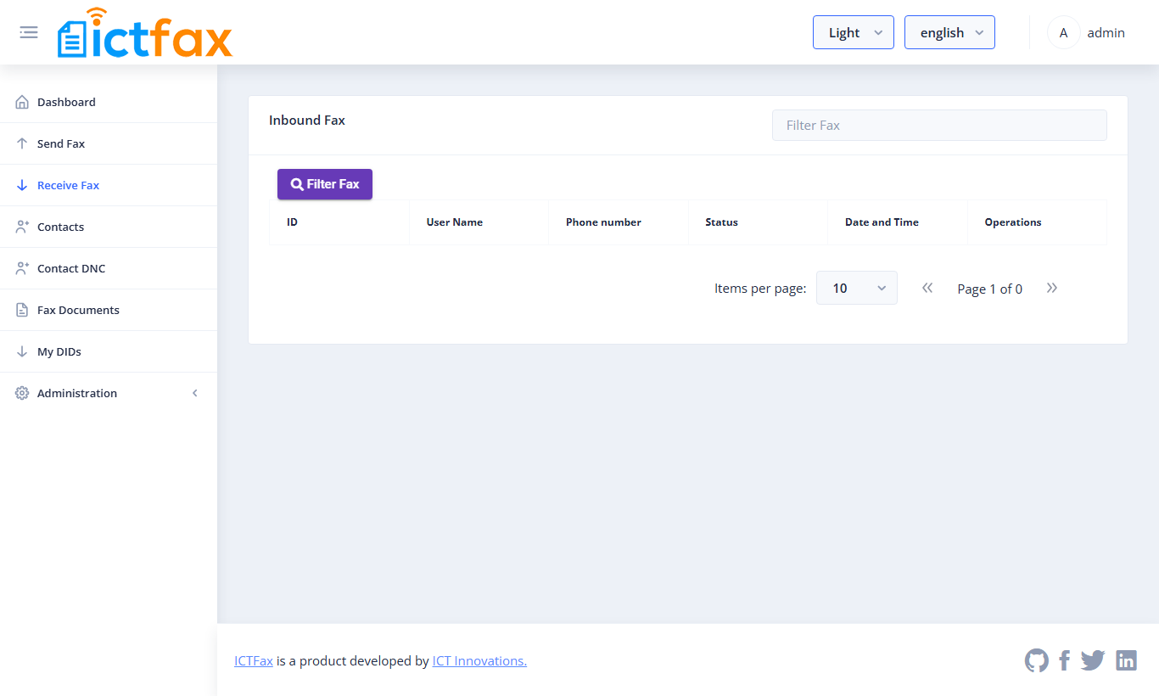Go to last page arrows
The height and width of the screenshot is (696, 1159).
point(1052,288)
